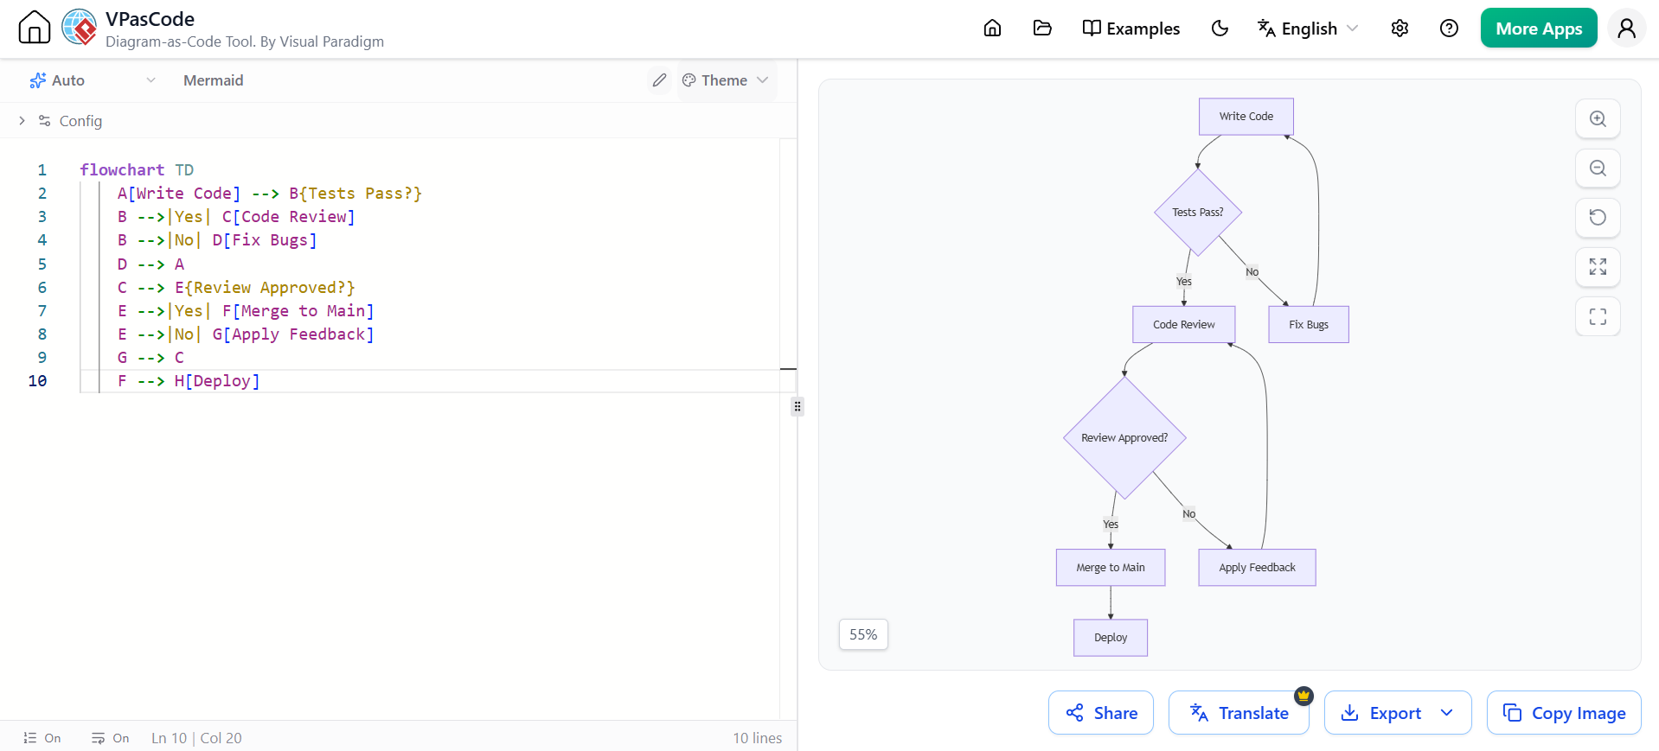
Task: Reset the diagram view with the rotate icon
Action: tap(1598, 218)
